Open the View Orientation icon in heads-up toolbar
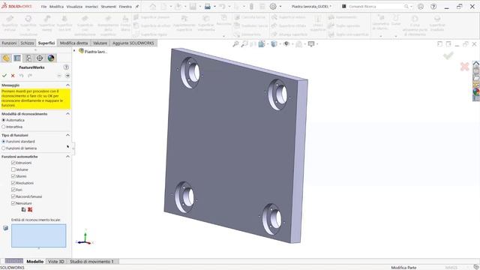The width and height of the screenshot is (480, 270). point(262,44)
